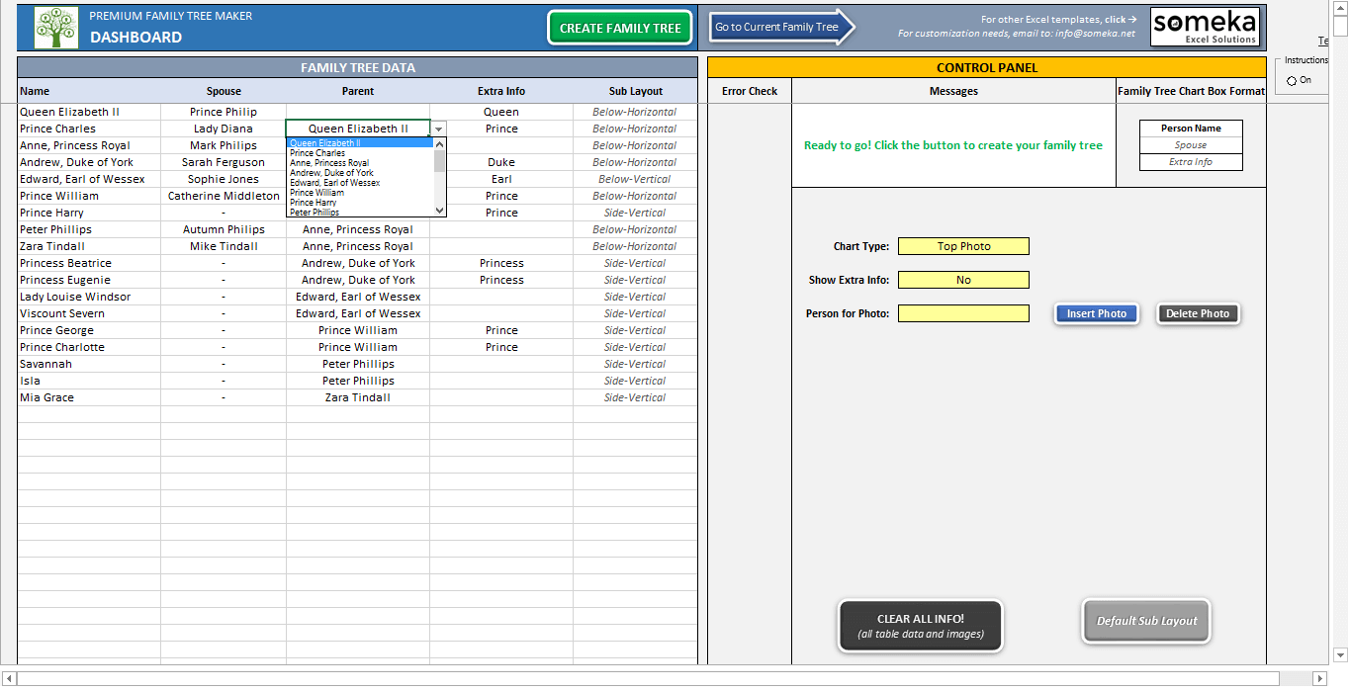Screen dimensions: 1350x692
Task: Choose Andrew, Duke of York in dropdown list
Action: (360, 173)
